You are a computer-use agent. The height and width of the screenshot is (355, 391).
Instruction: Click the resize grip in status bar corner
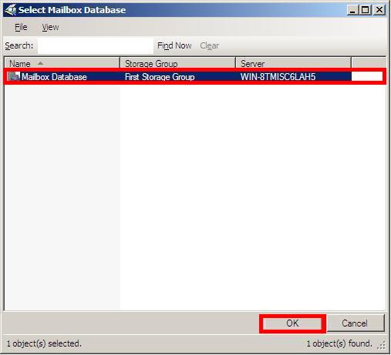pyautogui.click(x=382, y=346)
